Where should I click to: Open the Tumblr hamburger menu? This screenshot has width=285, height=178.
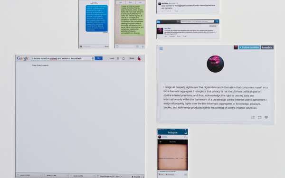pyautogui.click(x=161, y=48)
